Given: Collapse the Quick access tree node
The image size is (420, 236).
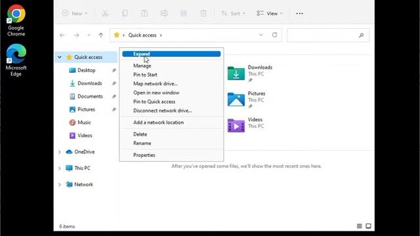Looking at the screenshot, I should click(x=60, y=57).
